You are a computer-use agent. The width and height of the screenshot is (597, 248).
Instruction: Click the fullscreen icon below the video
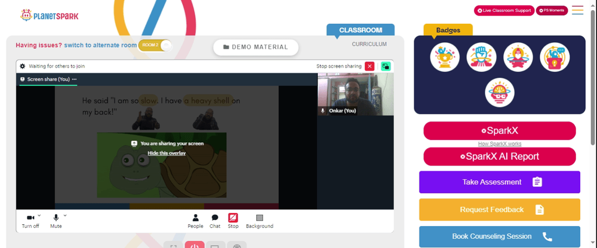(173, 245)
